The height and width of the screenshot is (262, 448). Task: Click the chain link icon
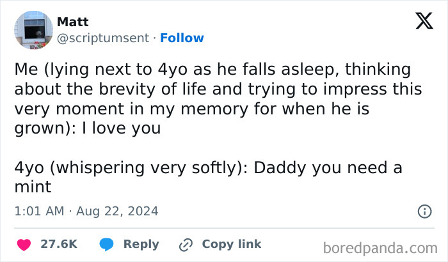click(x=186, y=244)
